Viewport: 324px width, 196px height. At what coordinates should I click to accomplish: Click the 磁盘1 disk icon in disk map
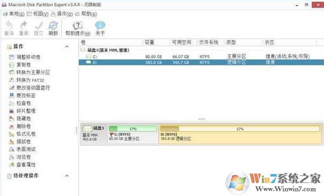coord(87,128)
